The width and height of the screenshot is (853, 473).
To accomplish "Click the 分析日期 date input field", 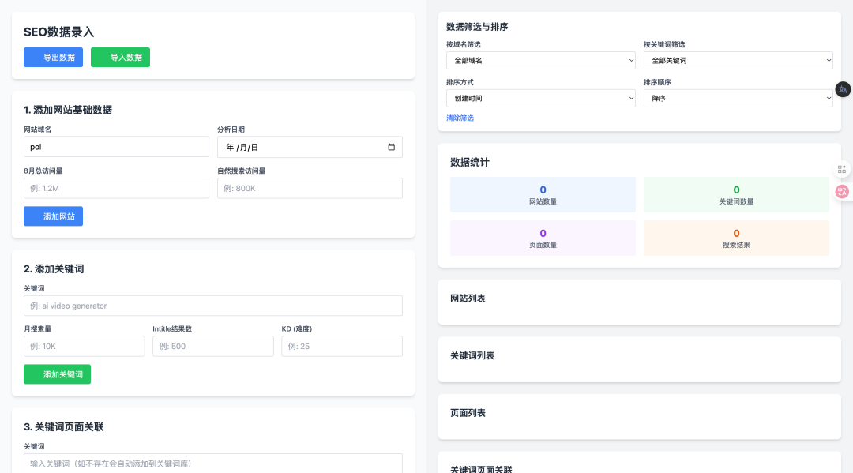I will 310,147.
